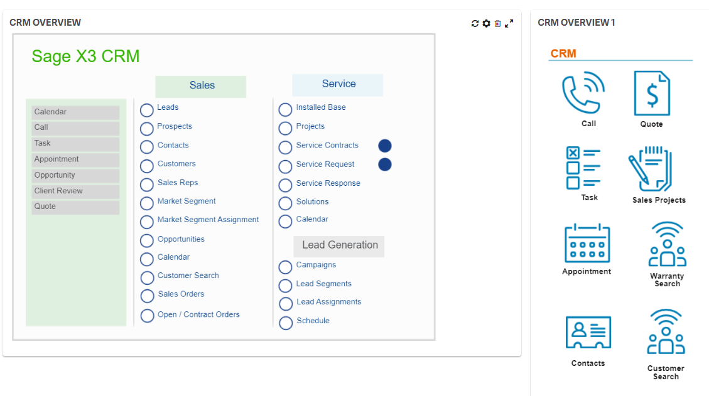
Task: Switch to the Service section header
Action: [337, 83]
